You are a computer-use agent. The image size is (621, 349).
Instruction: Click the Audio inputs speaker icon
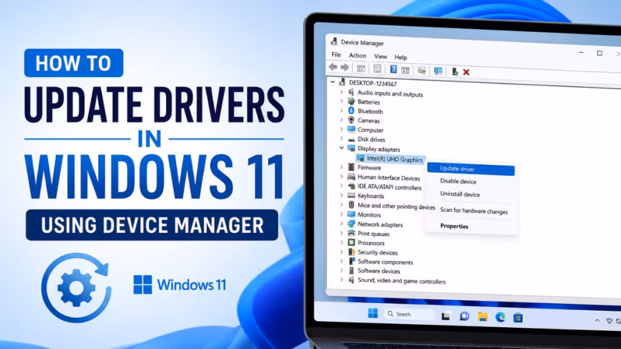(x=351, y=92)
